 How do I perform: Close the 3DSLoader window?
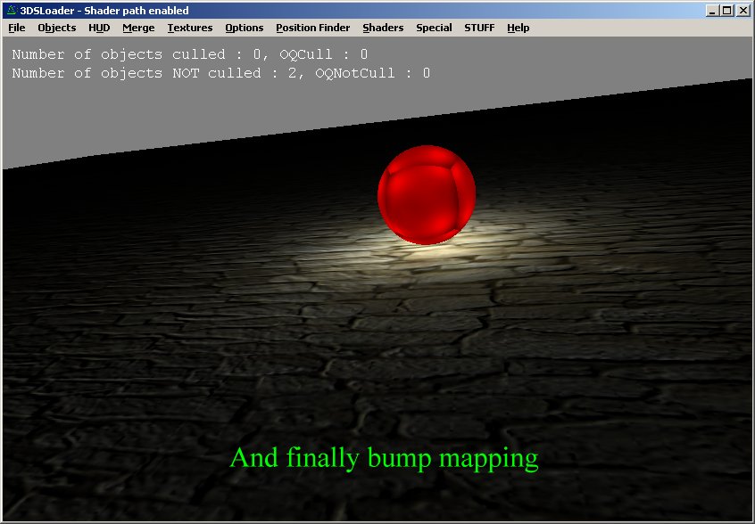(x=743, y=10)
